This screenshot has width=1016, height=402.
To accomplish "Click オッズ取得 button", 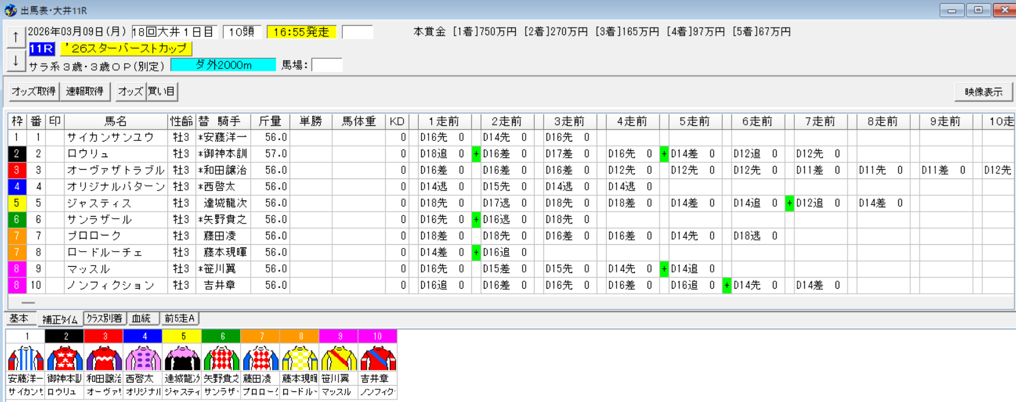I will pos(34,91).
